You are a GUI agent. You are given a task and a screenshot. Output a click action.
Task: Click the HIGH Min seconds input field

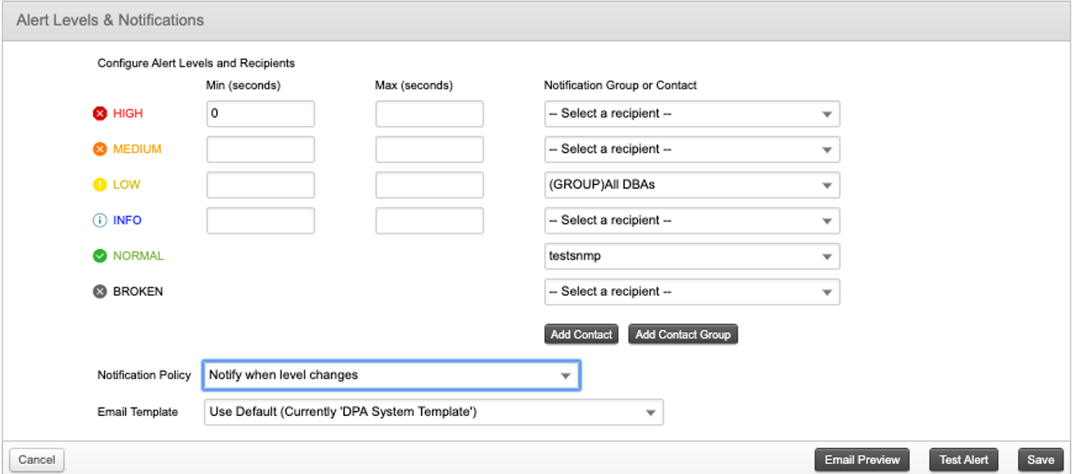click(x=260, y=113)
